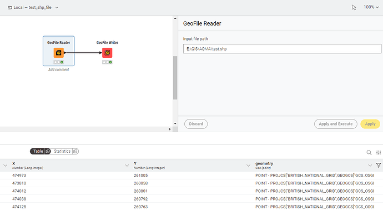Image resolution: width=383 pixels, height=210 pixels.
Task: Expand the chevron left of the X column
Action: (x=6, y=166)
